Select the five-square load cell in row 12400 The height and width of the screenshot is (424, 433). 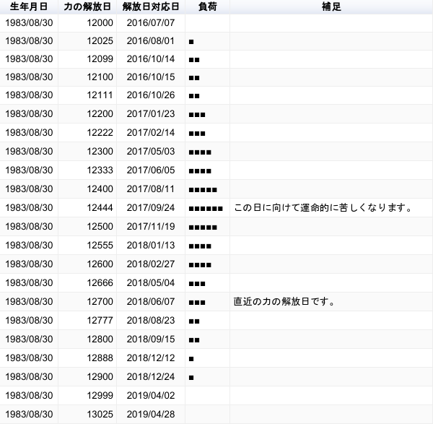point(207,189)
